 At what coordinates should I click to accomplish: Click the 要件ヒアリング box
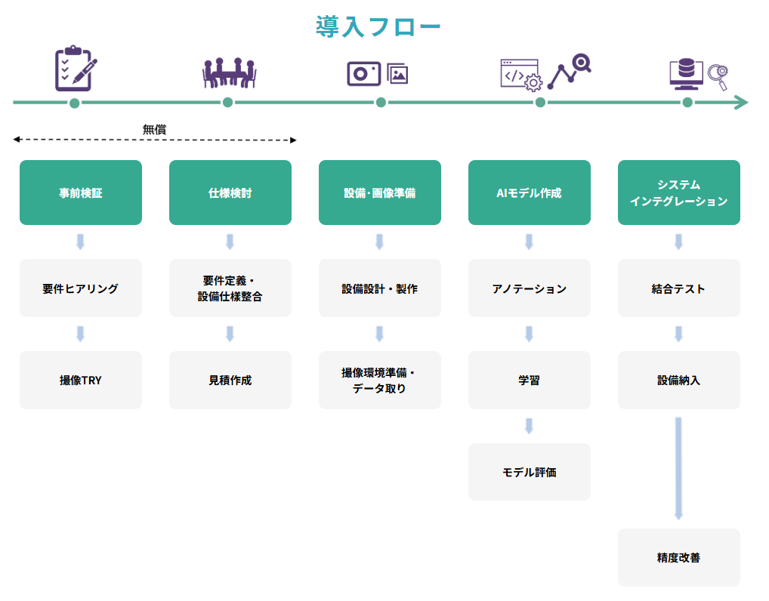tap(81, 288)
